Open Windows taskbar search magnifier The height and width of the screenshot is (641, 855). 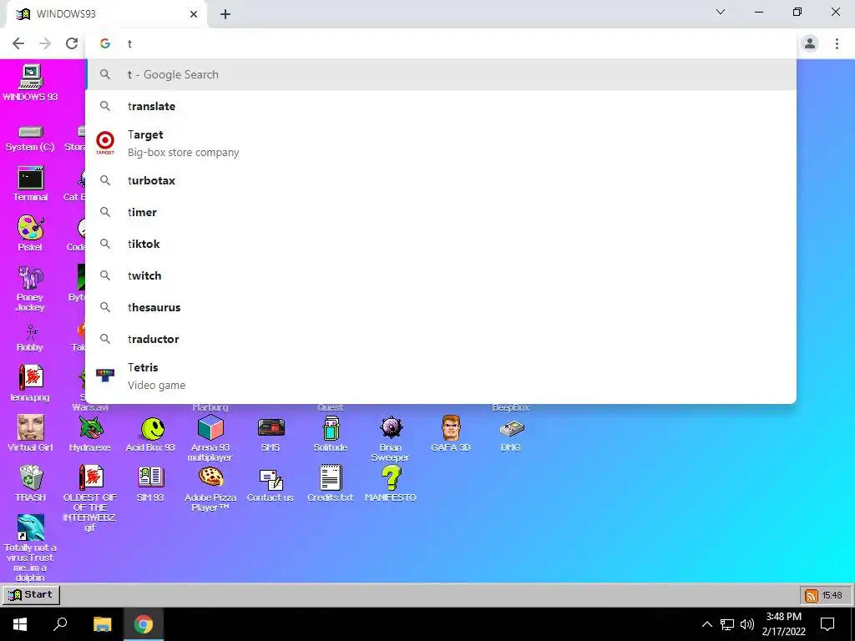click(60, 624)
